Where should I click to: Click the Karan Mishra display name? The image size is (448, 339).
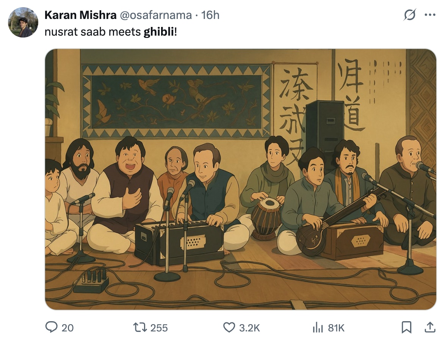pyautogui.click(x=80, y=15)
